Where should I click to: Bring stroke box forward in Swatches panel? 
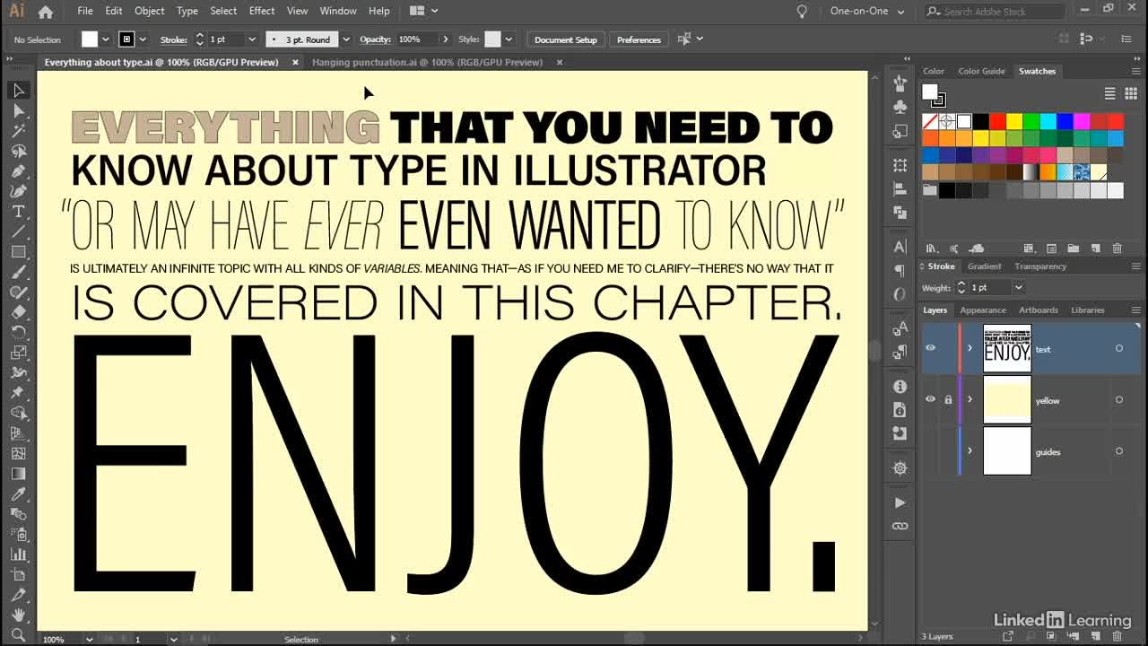click(938, 100)
